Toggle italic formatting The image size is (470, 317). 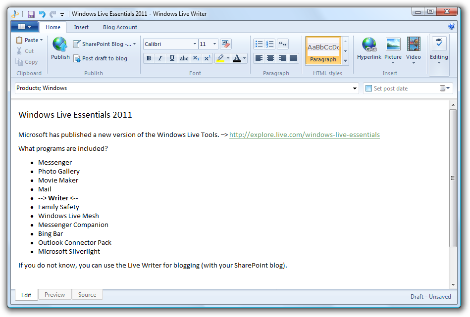[x=160, y=58]
